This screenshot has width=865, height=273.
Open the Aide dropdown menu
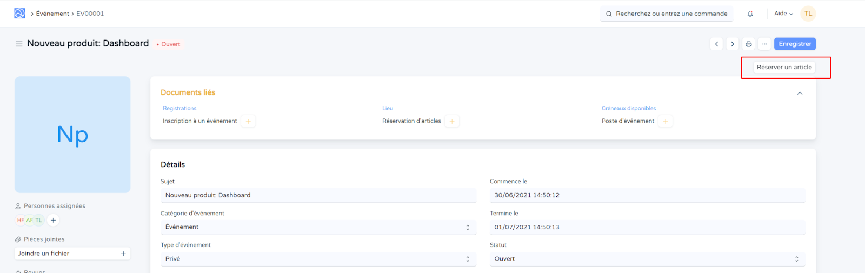pos(783,14)
